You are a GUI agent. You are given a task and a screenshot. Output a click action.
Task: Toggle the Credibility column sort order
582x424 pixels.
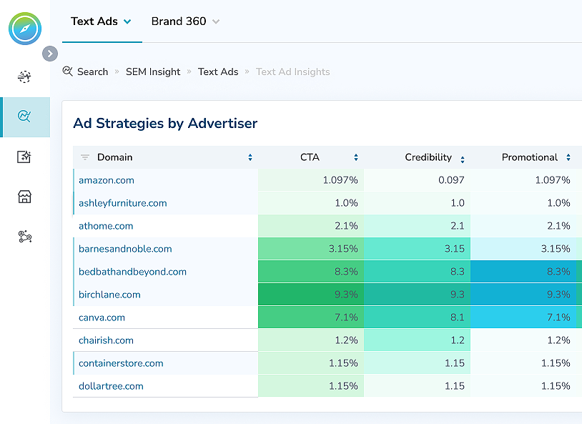463,157
